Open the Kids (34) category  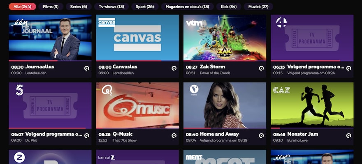tap(229, 7)
